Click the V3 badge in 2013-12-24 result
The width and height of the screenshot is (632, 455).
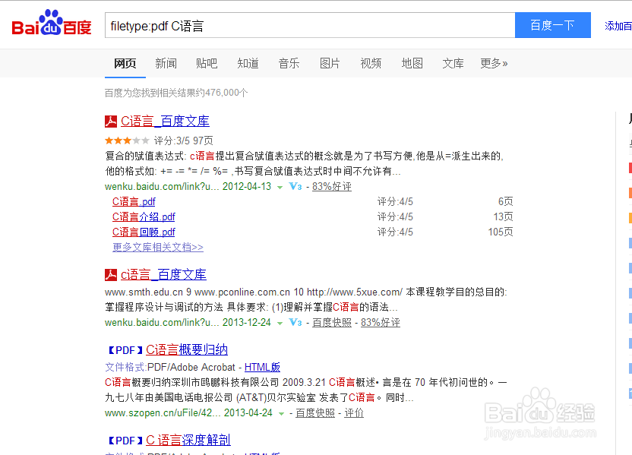(295, 322)
